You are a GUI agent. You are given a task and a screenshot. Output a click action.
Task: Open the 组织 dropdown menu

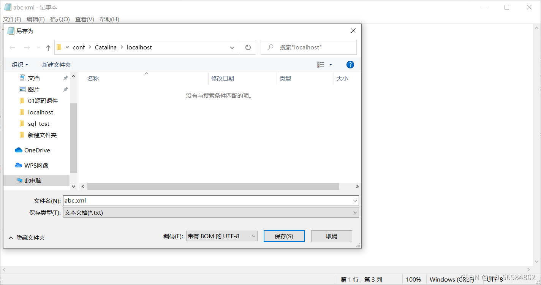20,65
